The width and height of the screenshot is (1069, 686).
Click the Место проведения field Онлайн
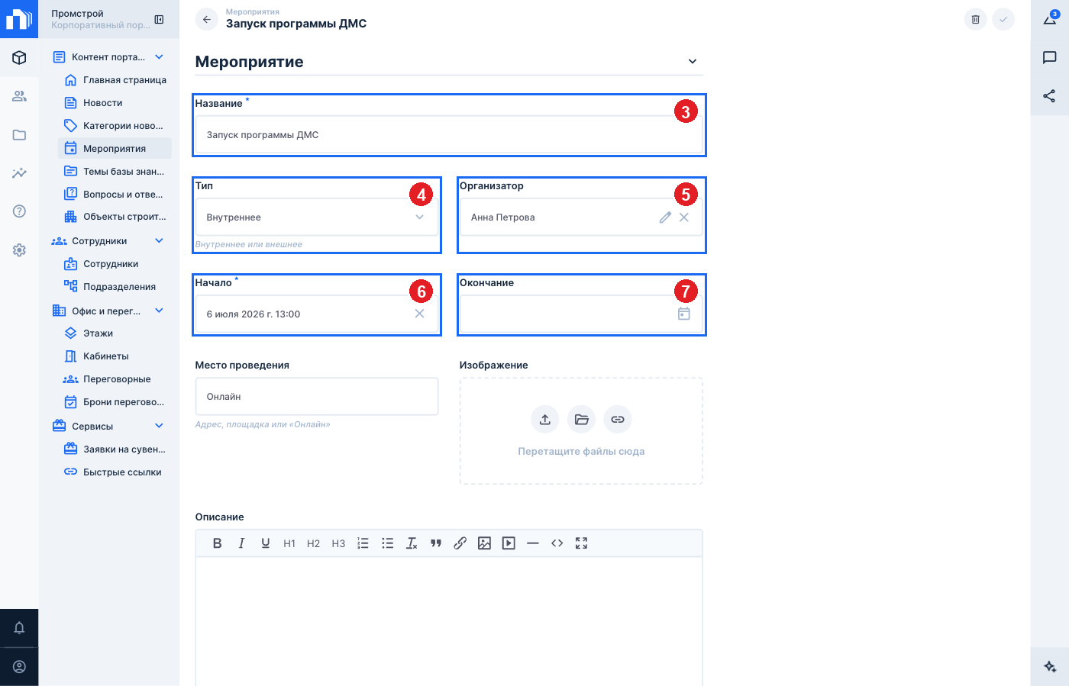(317, 397)
